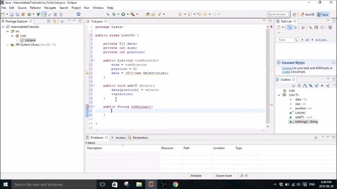
Task: Collapse the Lists package node
Action: click(13, 36)
